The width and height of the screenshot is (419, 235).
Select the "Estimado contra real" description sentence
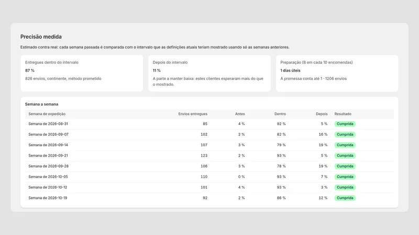point(155,47)
